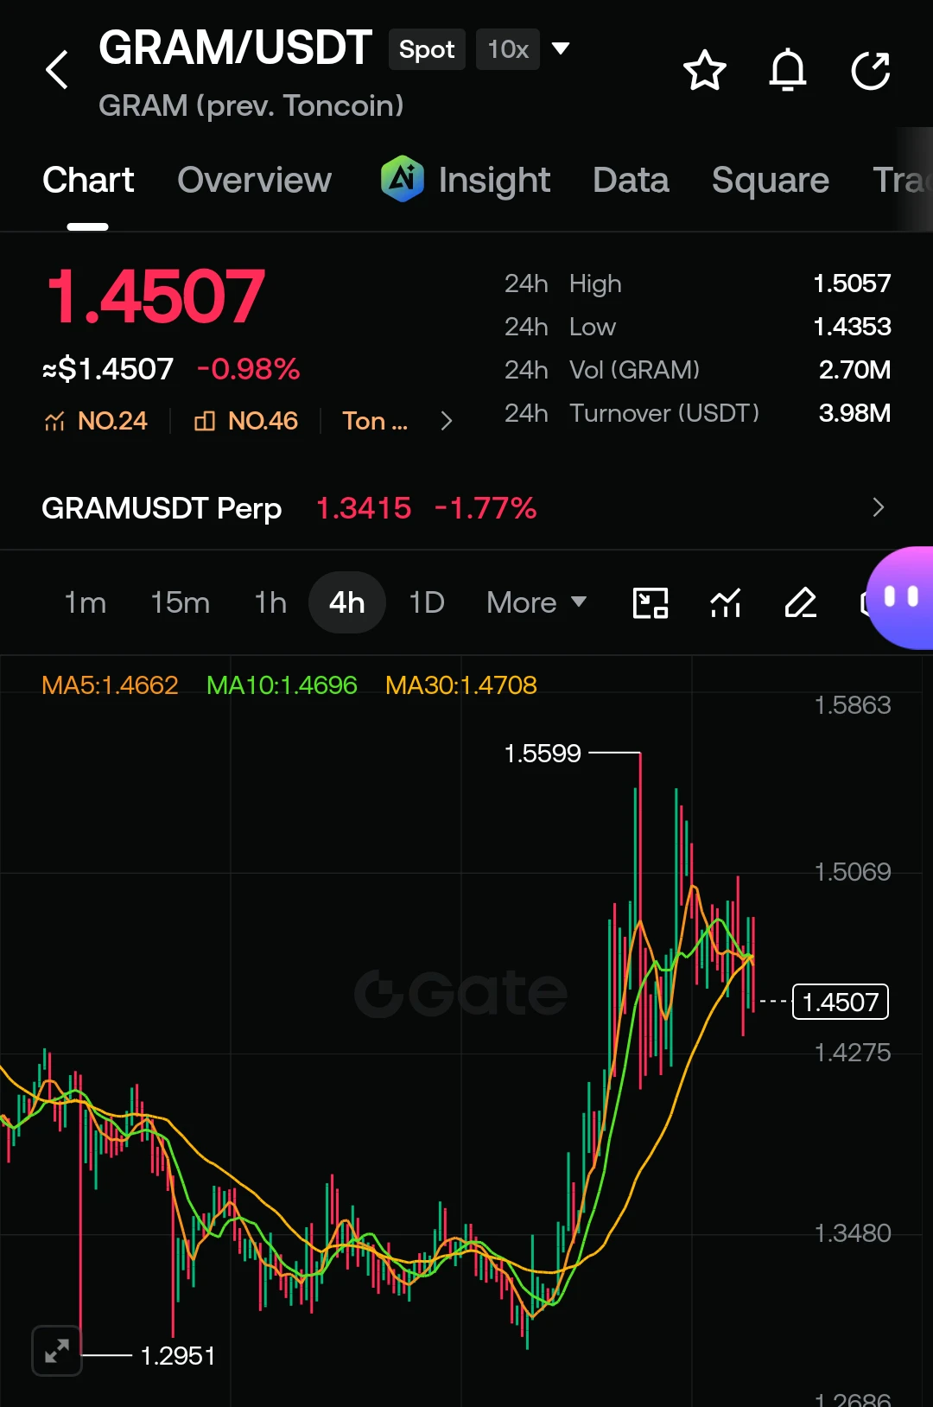Expand chart to fullscreen with the corner icon

click(57, 1350)
